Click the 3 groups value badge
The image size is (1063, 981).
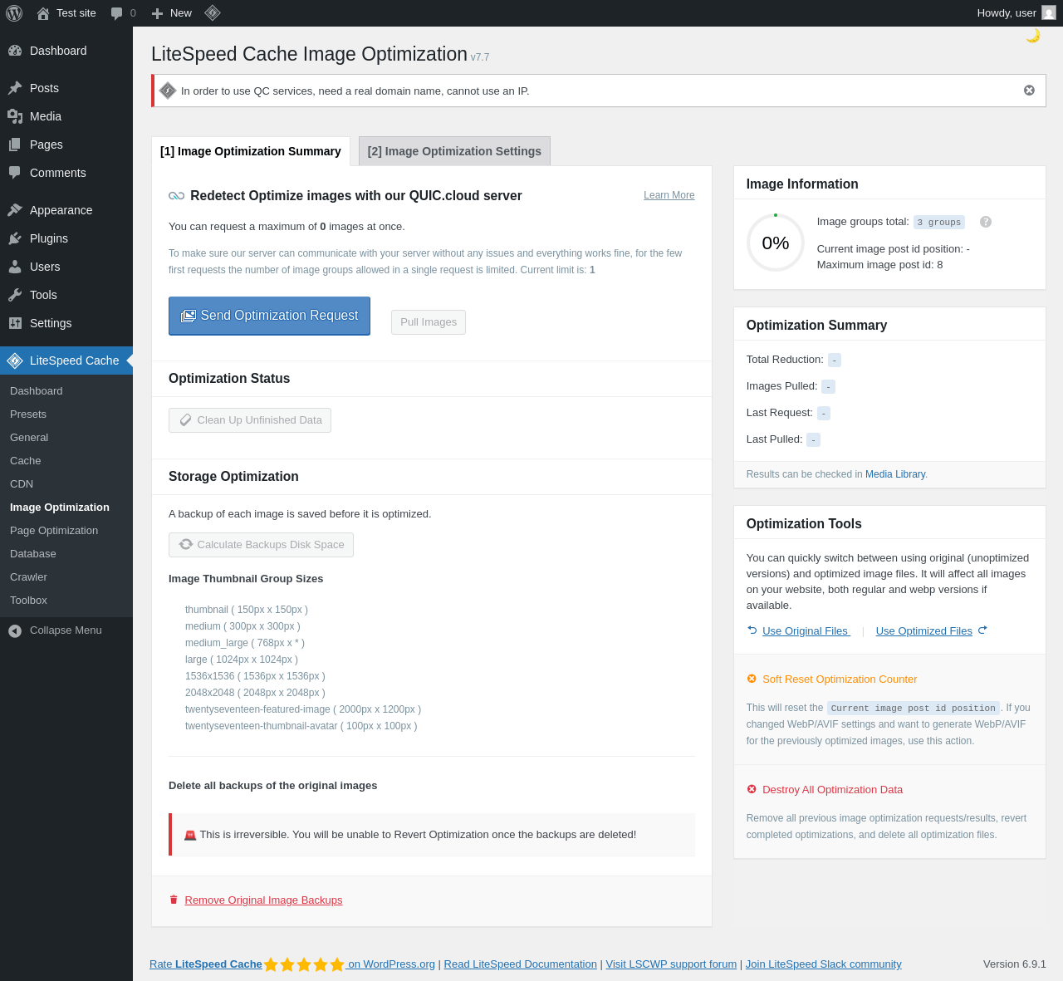tap(939, 222)
